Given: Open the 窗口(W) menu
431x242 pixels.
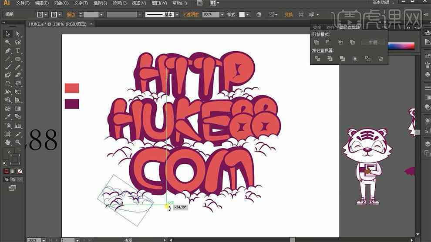Looking at the screenshot, I should pyautogui.click(x=159, y=3).
